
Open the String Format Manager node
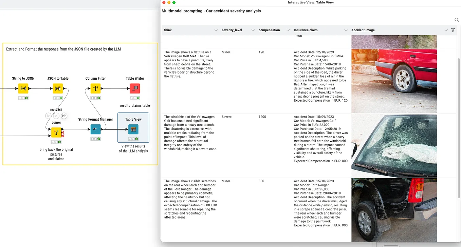[95, 129]
